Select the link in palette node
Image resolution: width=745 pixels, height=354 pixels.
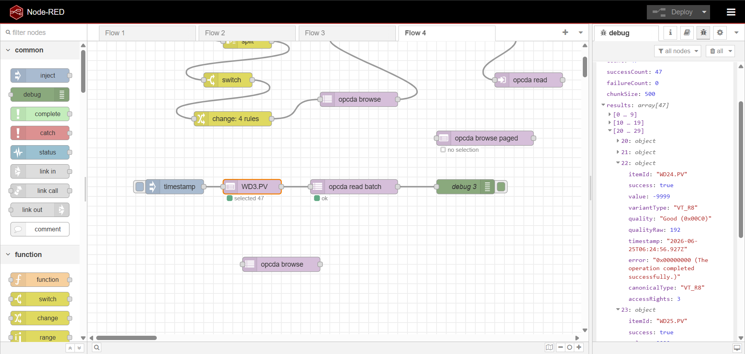(x=40, y=171)
